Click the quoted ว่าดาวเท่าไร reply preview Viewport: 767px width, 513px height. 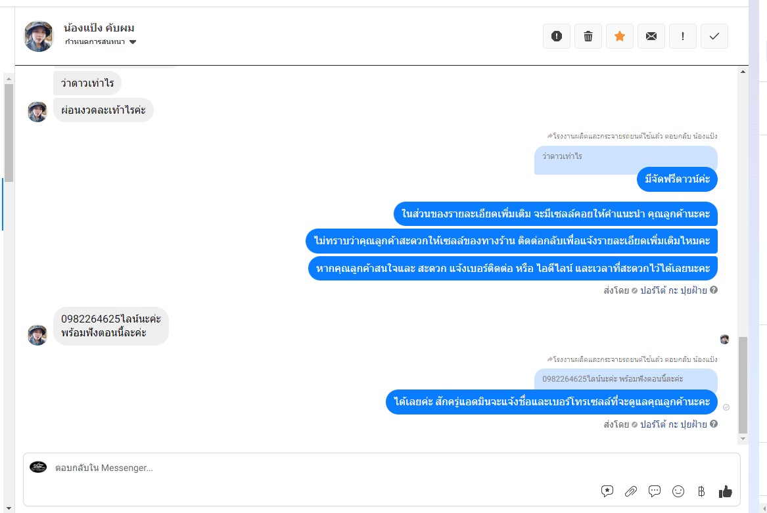[626, 156]
